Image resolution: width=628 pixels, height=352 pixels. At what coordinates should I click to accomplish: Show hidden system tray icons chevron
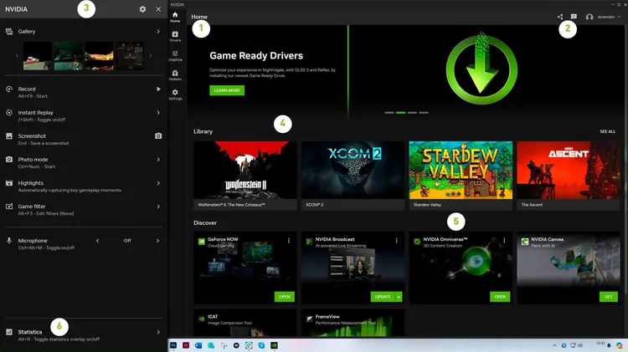(x=554, y=345)
